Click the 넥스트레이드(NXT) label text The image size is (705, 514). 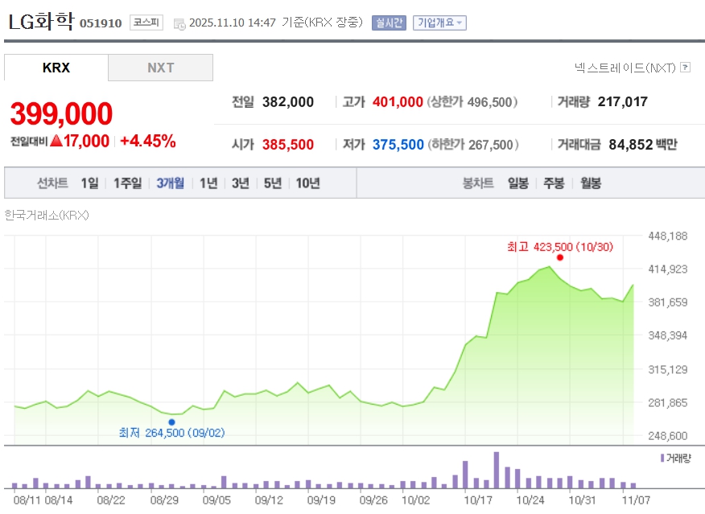[625, 68]
